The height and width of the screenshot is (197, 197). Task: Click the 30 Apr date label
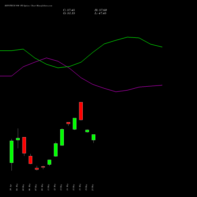pyautogui.click(x=11, y=188)
